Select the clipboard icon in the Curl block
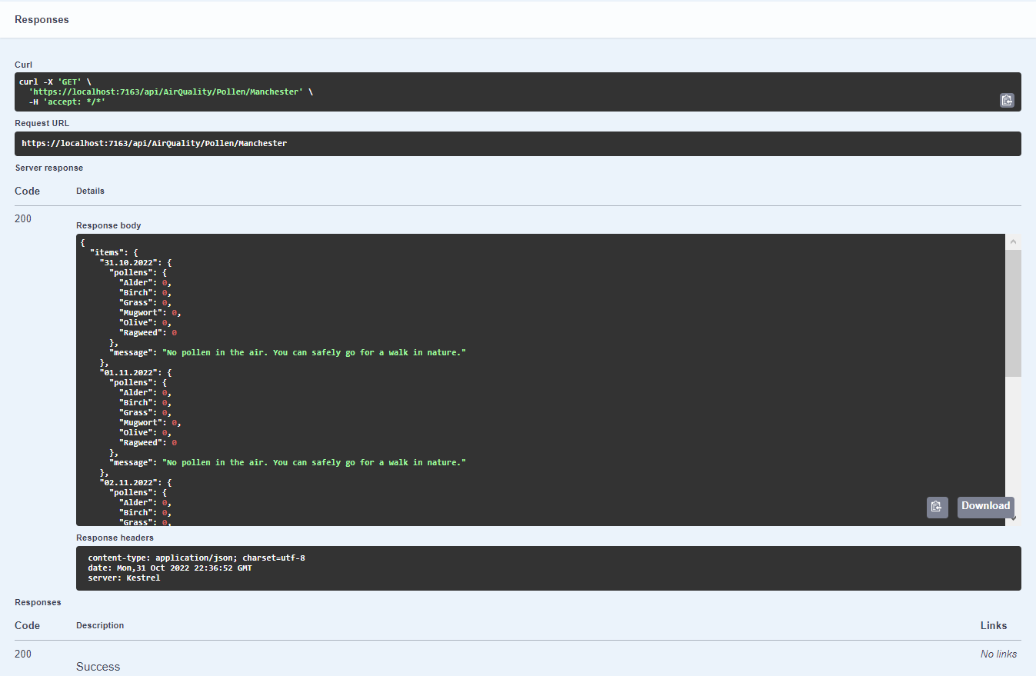Viewport: 1036px width, 676px height. [1007, 100]
